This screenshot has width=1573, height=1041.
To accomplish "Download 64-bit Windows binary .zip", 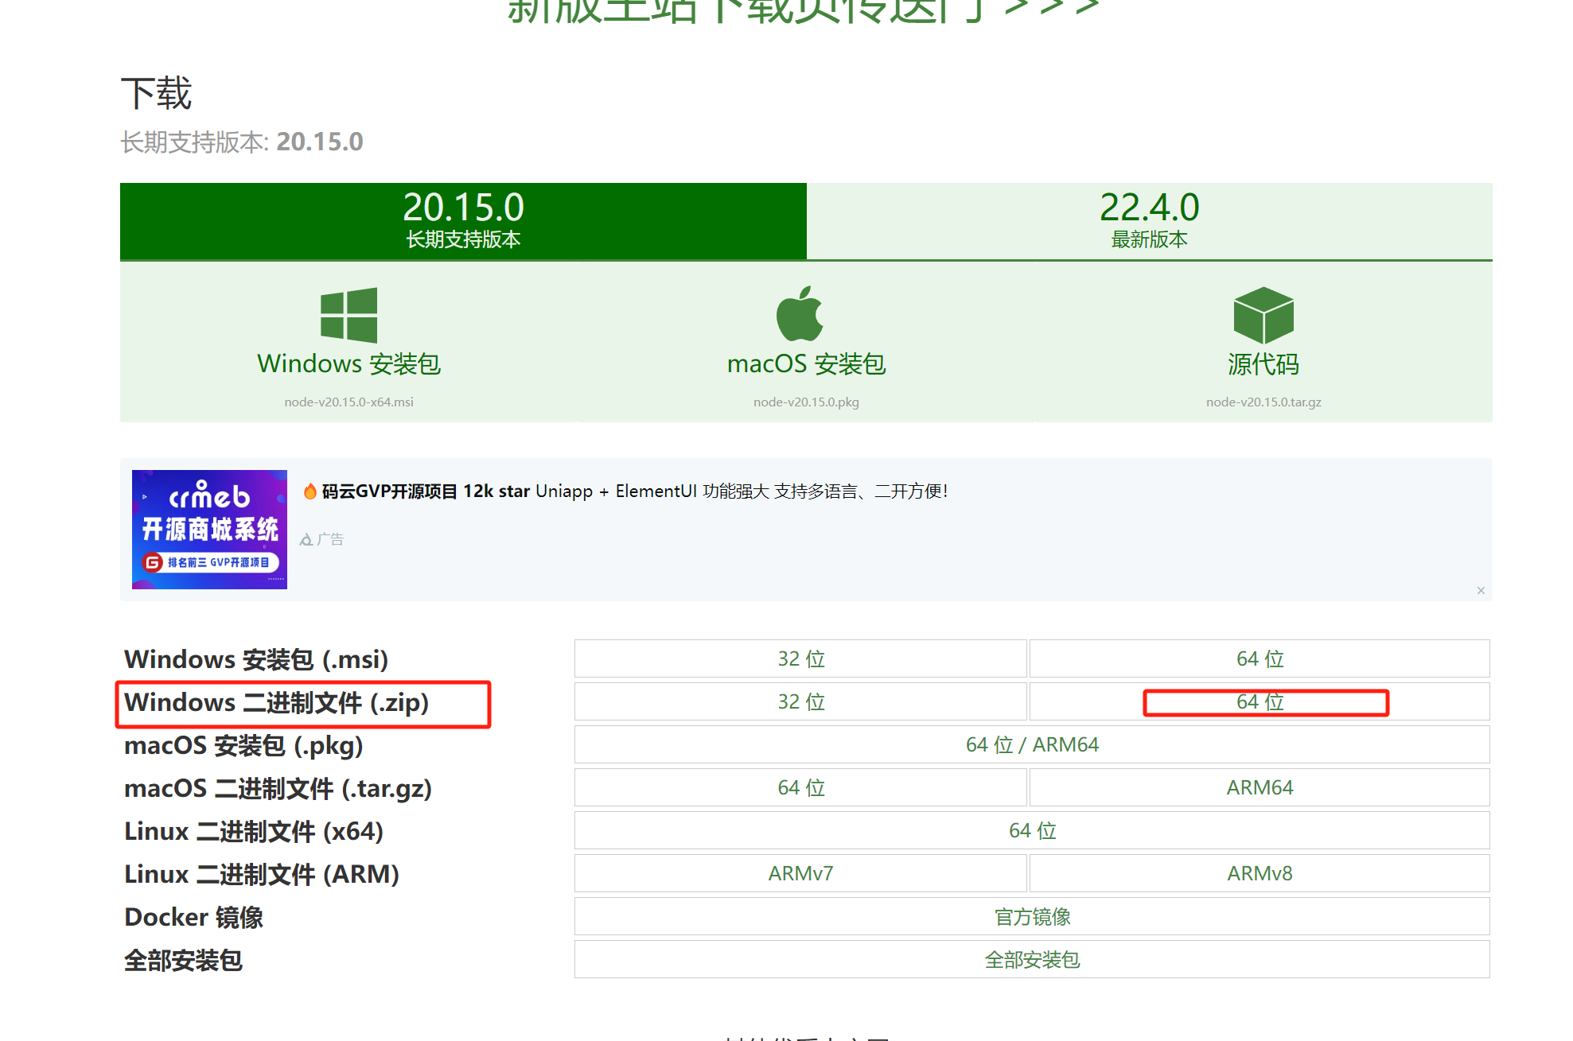I will point(1260,701).
